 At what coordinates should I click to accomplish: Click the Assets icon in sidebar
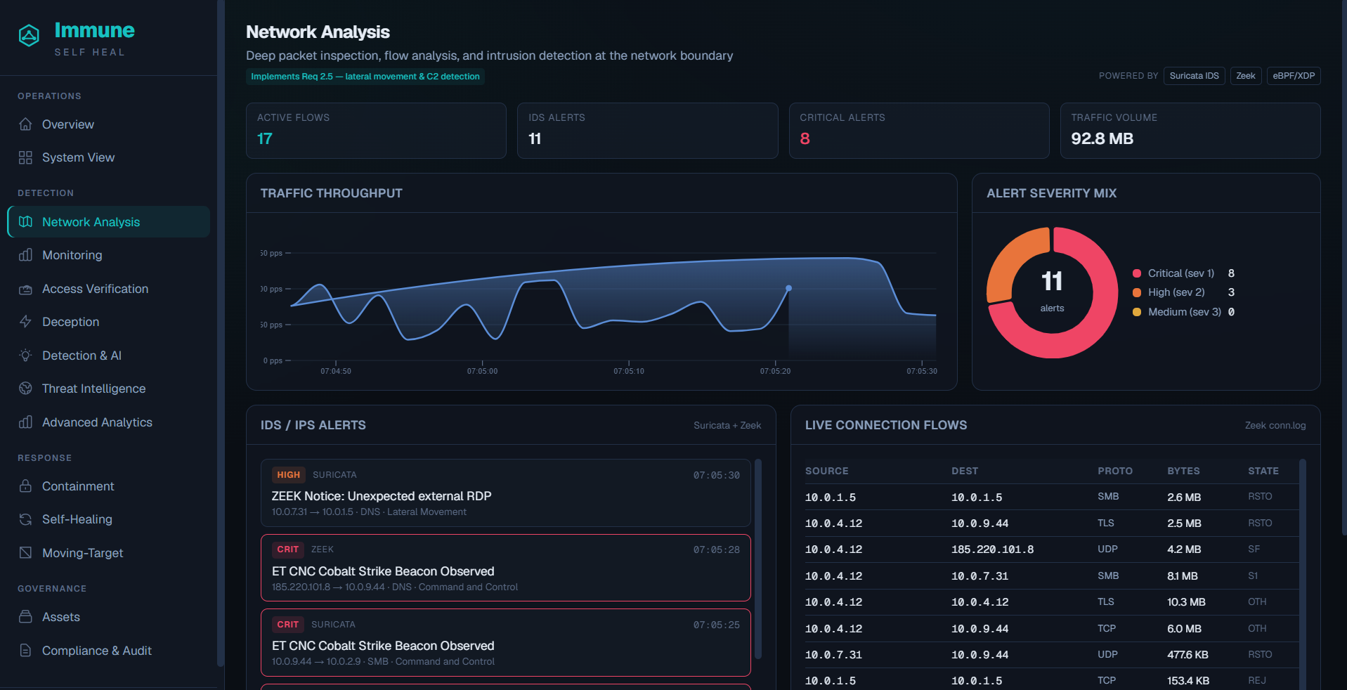point(26,617)
